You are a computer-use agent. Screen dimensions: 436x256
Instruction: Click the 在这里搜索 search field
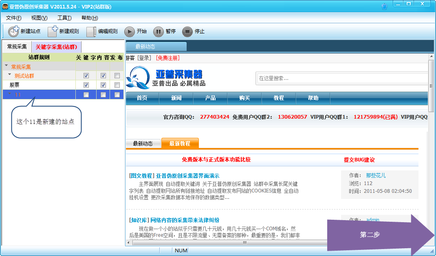342,78
